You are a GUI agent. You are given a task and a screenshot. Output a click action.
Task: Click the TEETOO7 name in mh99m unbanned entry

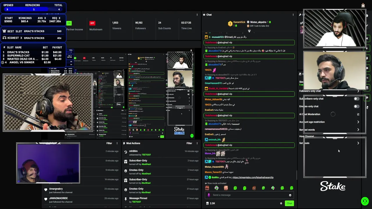click(146, 155)
